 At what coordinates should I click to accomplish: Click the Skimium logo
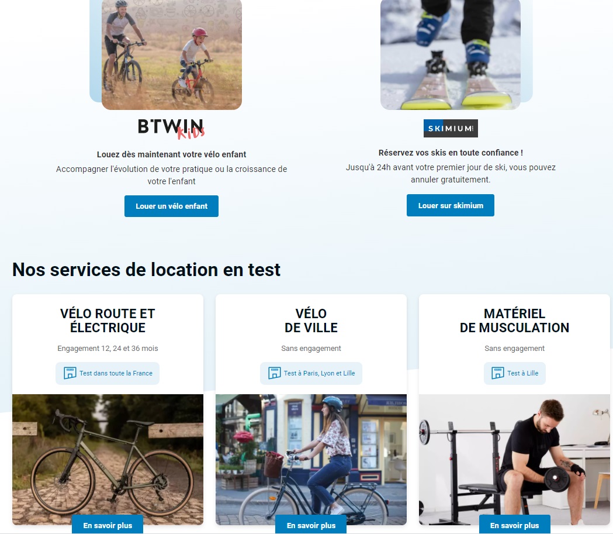[451, 128]
